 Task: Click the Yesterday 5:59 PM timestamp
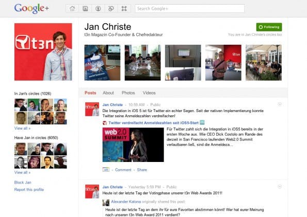pos(144,187)
